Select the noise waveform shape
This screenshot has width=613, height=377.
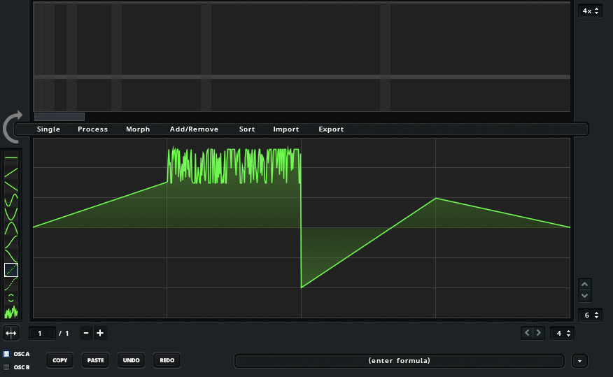(11, 312)
